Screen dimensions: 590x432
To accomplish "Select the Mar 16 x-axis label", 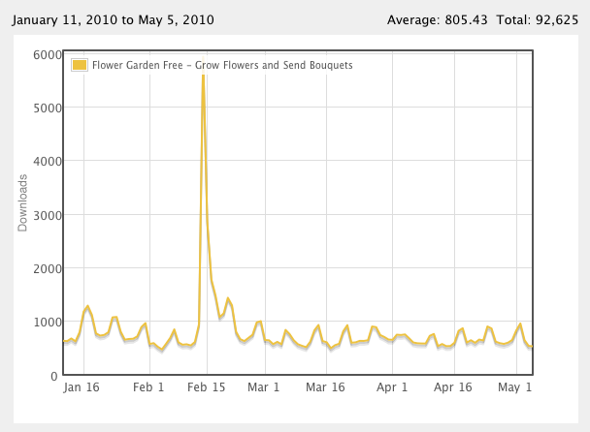I will tap(325, 387).
